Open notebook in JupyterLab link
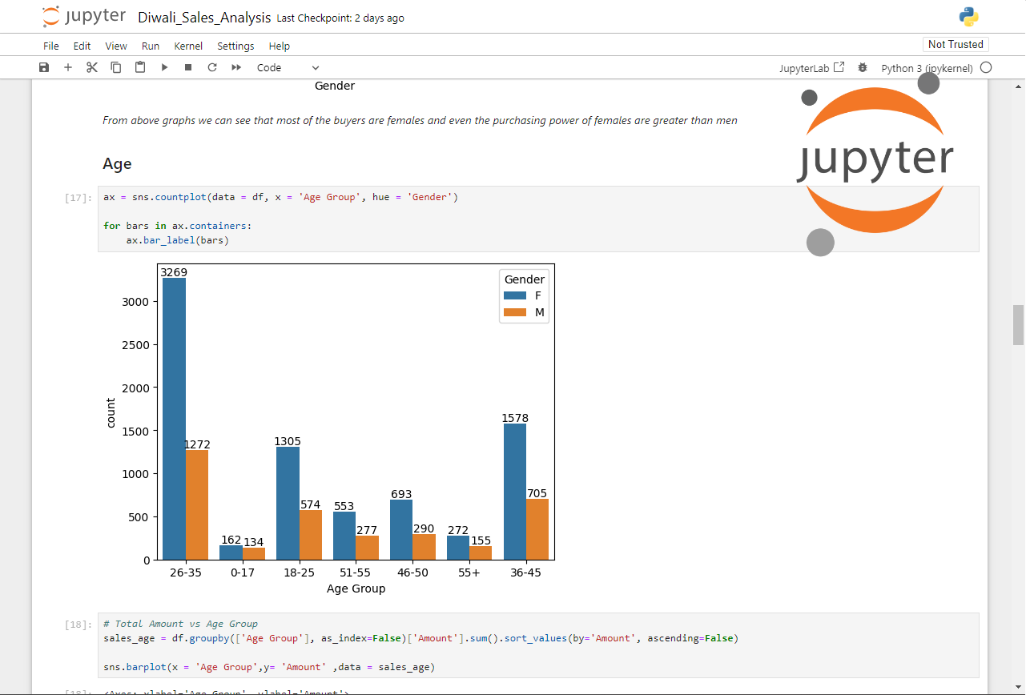Viewport: 1026px width, 695px height. (x=811, y=68)
